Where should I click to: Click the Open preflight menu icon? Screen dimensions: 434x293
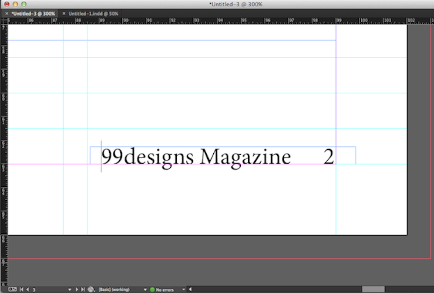point(91,289)
